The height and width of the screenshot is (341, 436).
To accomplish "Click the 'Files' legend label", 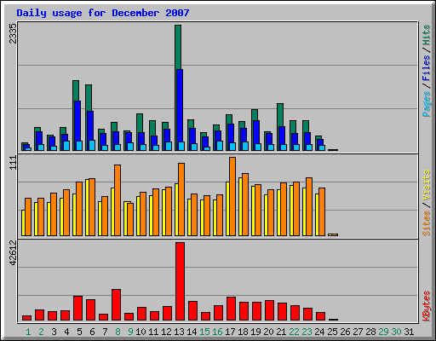I will [x=427, y=67].
